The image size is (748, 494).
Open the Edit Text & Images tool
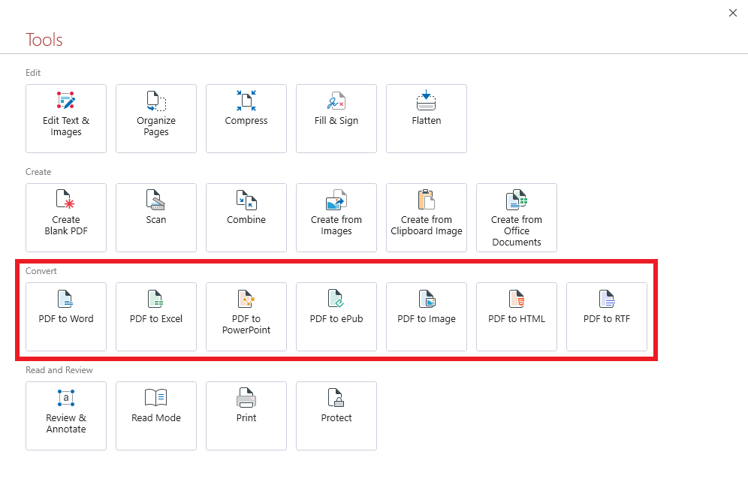click(66, 119)
